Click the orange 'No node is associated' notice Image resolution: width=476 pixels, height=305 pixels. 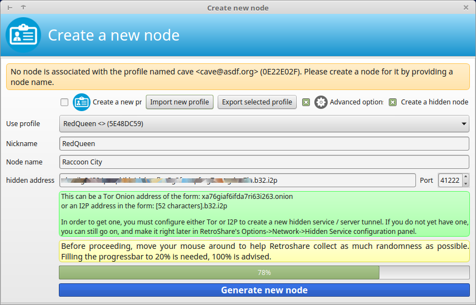pyautogui.click(x=238, y=77)
